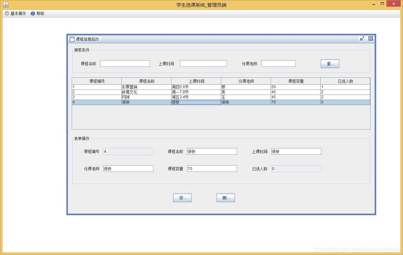The width and height of the screenshot is (403, 255).
Task: Click the 课程编号 column header
Action: pos(97,81)
